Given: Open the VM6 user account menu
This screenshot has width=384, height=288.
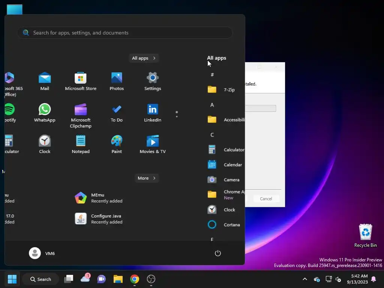Looking at the screenshot, I should point(42,253).
